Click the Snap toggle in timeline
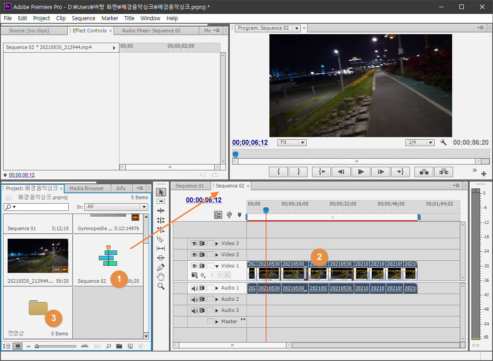493x361 pixels. [x=218, y=215]
